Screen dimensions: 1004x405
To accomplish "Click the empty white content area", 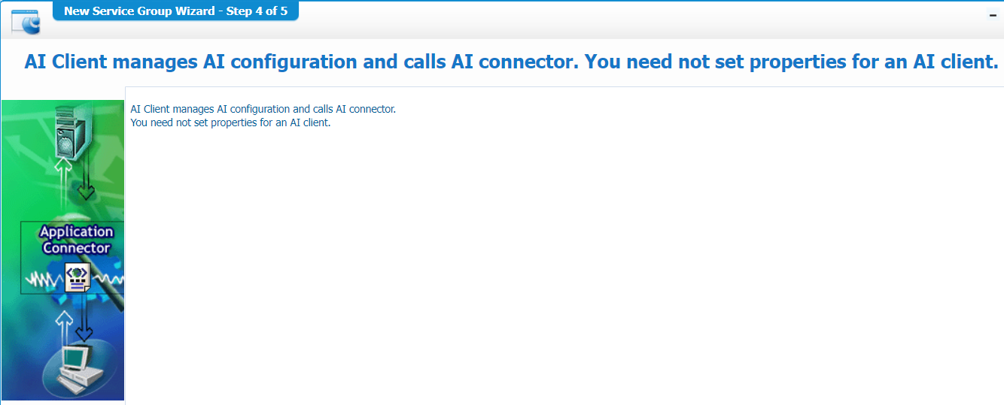I will tap(564, 263).
